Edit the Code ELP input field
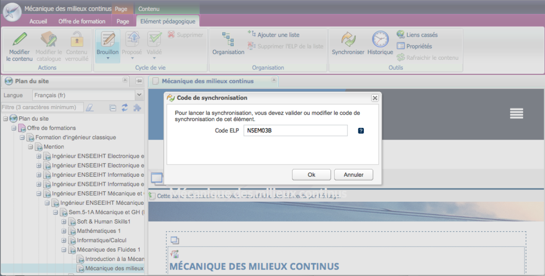The image size is (545, 276). [x=295, y=131]
